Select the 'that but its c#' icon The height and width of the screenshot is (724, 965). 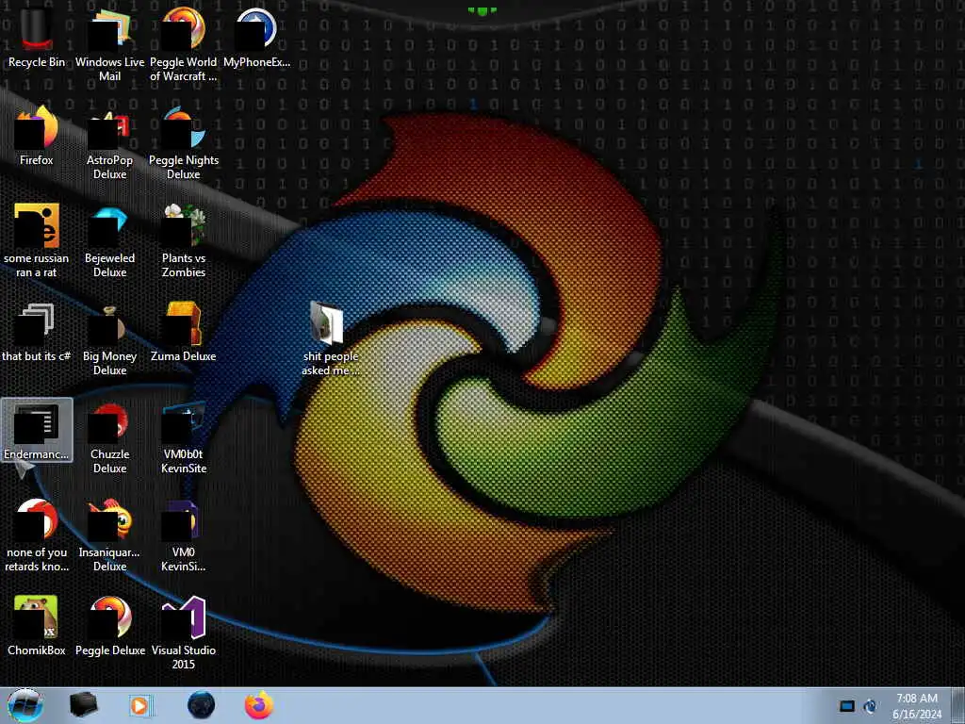tap(37, 333)
